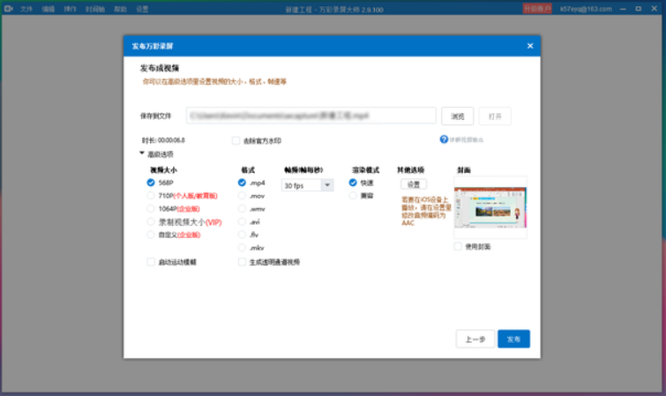The width and height of the screenshot is (666, 396).
Task: Click the 浏览 browse button
Action: coord(458,116)
